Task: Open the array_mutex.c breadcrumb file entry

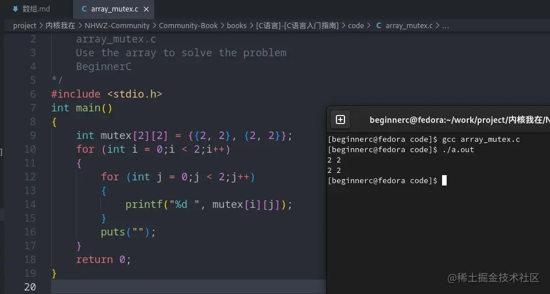Action: (409, 26)
